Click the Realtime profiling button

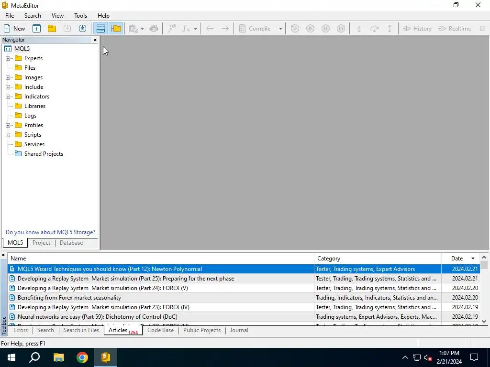(455, 28)
